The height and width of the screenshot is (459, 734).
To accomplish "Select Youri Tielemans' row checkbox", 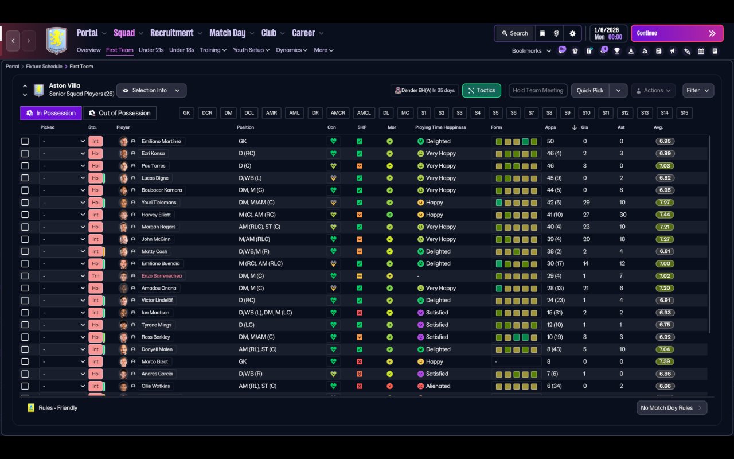I will coord(25,203).
